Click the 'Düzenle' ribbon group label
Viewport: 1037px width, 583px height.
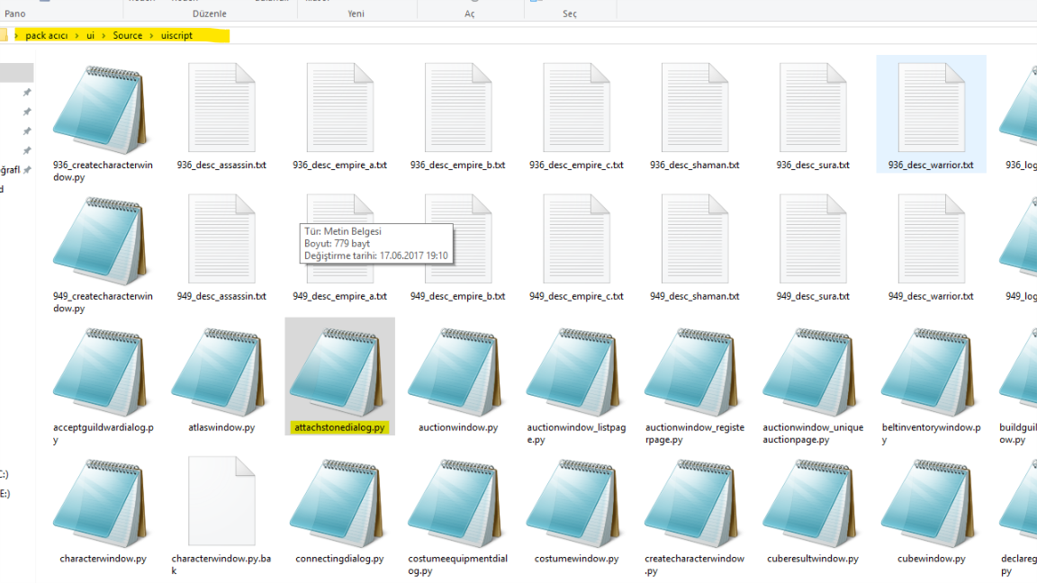210,13
